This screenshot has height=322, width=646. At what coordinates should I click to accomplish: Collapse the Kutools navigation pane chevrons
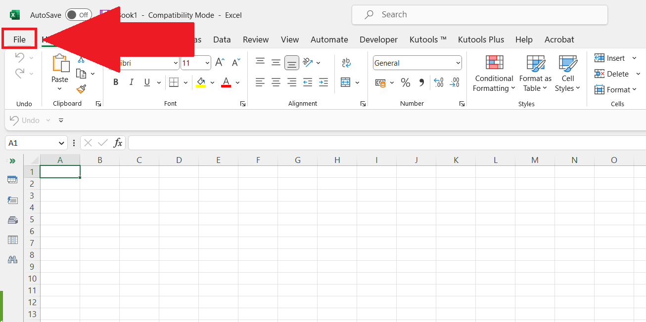click(12, 161)
